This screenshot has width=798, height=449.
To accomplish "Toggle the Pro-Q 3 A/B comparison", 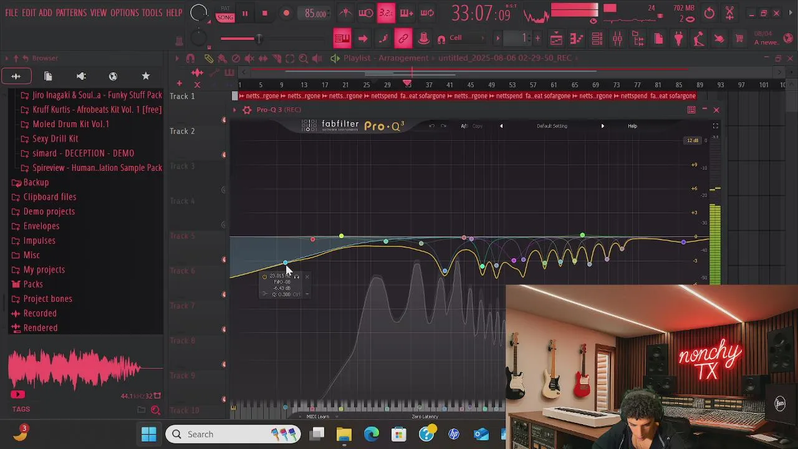I will 464,126.
